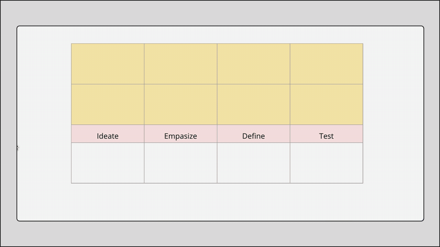Click blank frame area below the table
The image size is (440, 247).
220,202
